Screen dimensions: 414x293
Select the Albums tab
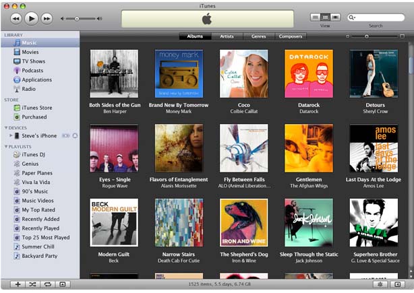point(195,36)
